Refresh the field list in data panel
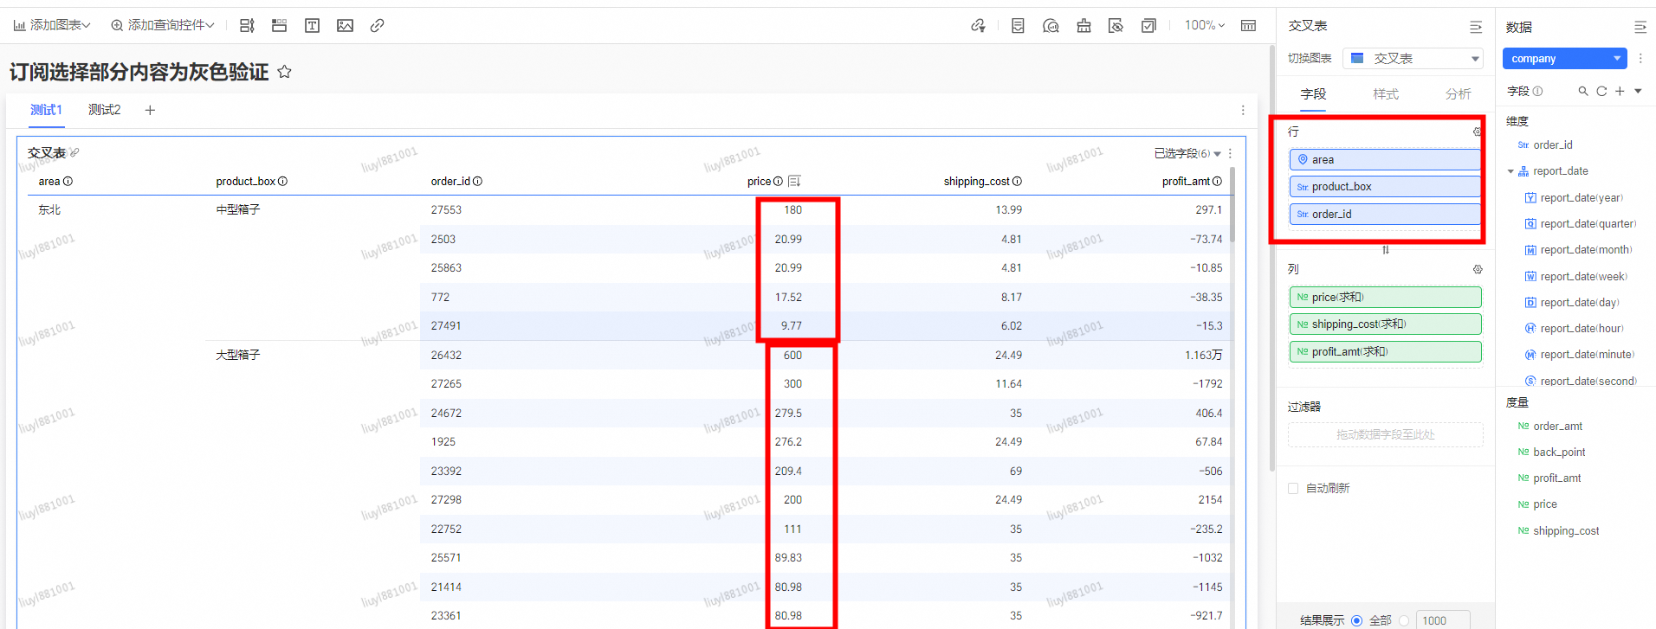 (1601, 91)
